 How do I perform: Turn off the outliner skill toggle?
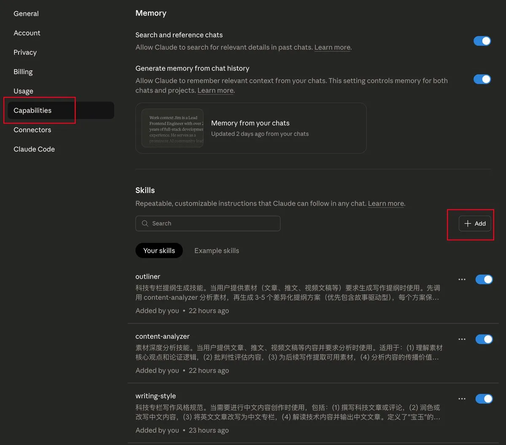point(484,279)
